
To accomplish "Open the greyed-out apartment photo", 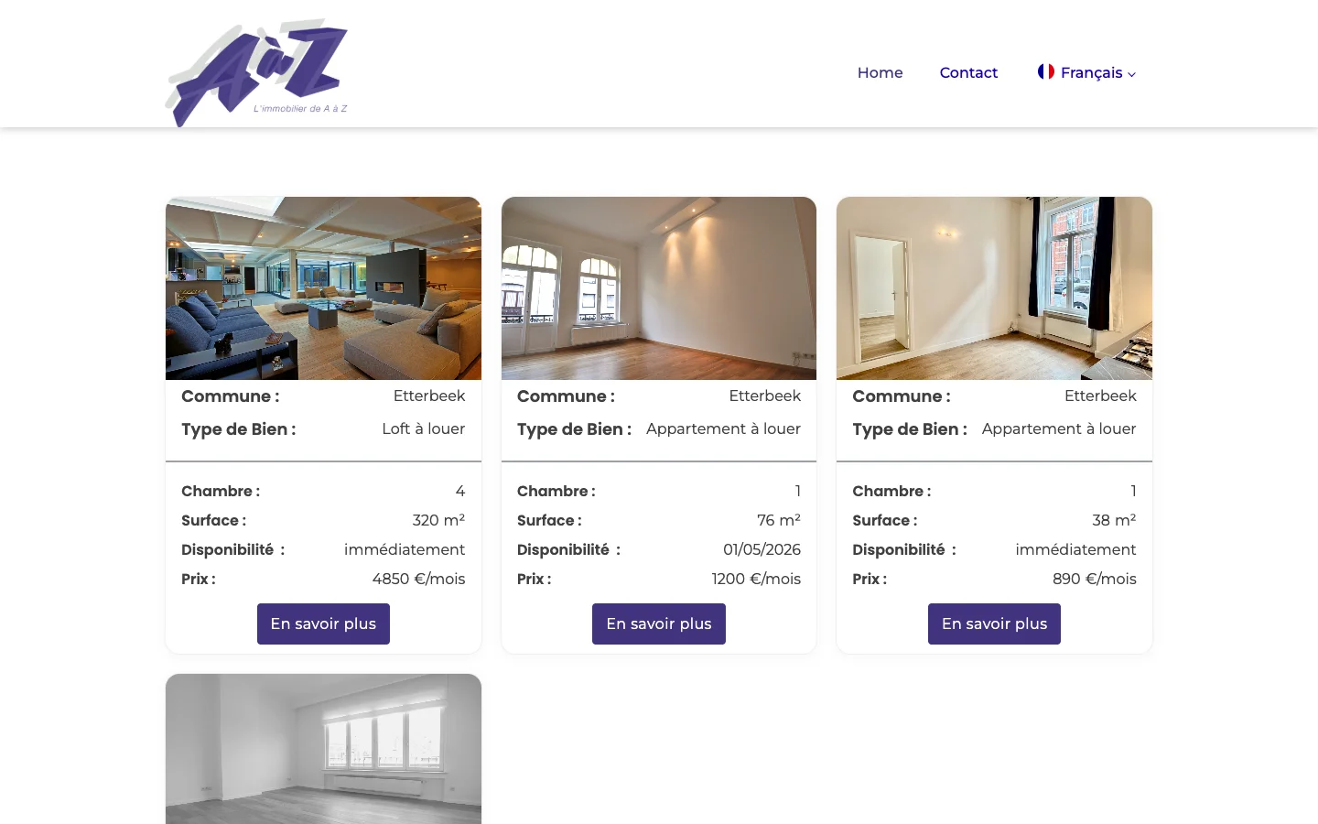I will click(x=323, y=749).
